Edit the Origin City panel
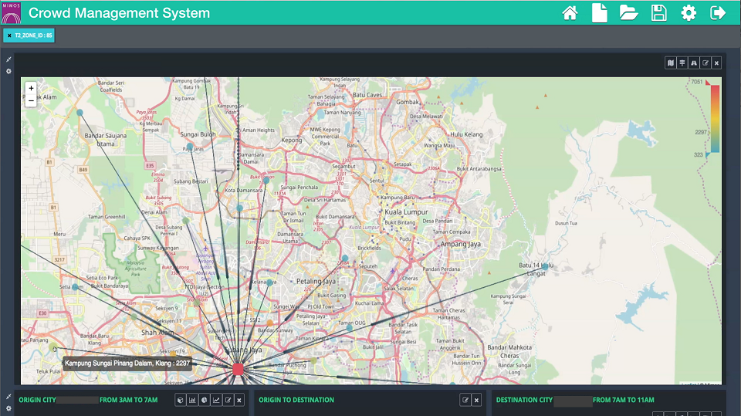741x416 pixels. point(228,400)
